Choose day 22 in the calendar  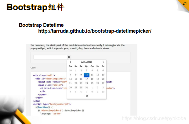[x=76, y=83]
